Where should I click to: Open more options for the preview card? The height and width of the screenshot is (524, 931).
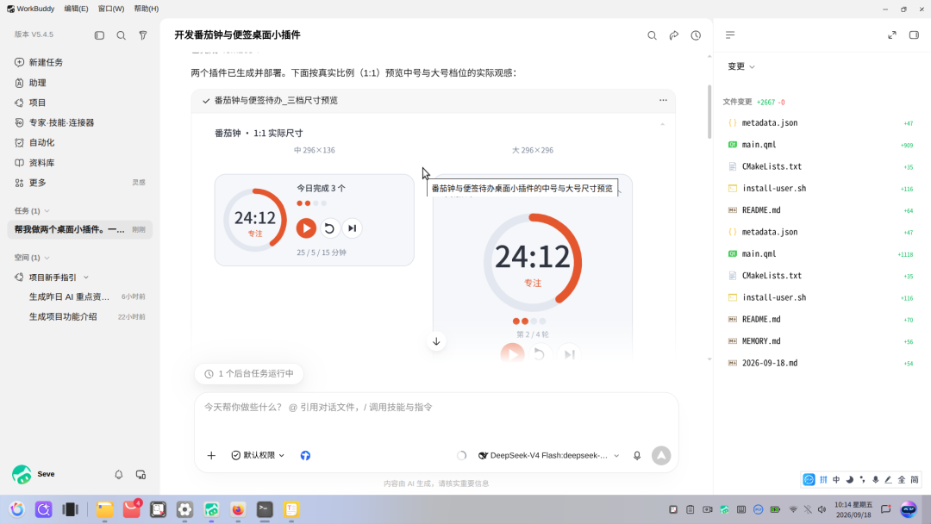pyautogui.click(x=663, y=100)
